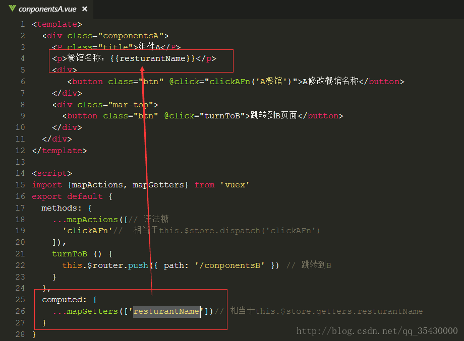464x341 pixels.
Task: Click line number 26 in the gutter
Action: click(20, 311)
